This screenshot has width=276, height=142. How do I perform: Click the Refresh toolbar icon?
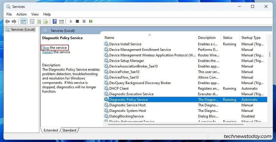click(39, 21)
